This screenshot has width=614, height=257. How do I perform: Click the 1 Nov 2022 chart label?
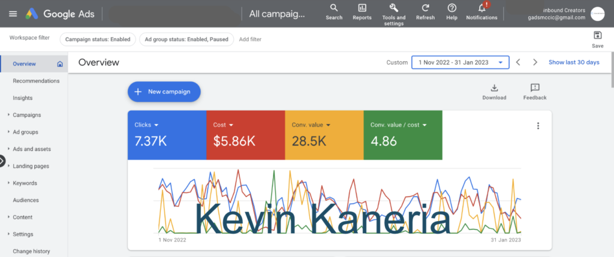[172, 240]
